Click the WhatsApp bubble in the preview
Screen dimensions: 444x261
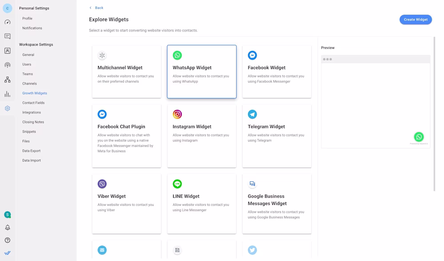pyautogui.click(x=419, y=137)
